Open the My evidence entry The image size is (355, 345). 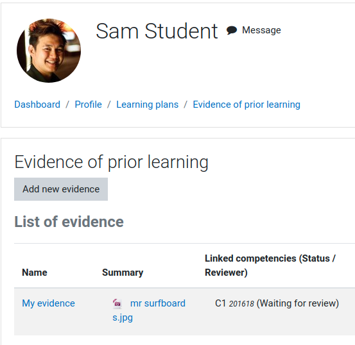tap(48, 303)
